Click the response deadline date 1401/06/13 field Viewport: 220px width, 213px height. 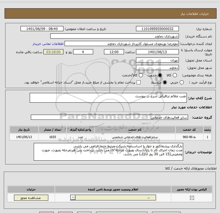point(157,52)
